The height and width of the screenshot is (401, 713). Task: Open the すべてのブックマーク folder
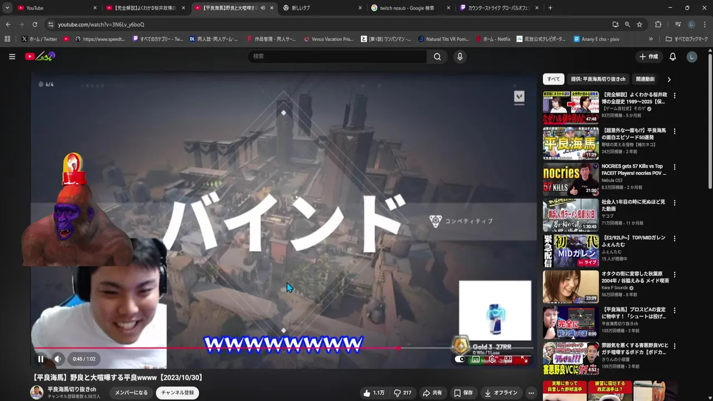click(687, 39)
